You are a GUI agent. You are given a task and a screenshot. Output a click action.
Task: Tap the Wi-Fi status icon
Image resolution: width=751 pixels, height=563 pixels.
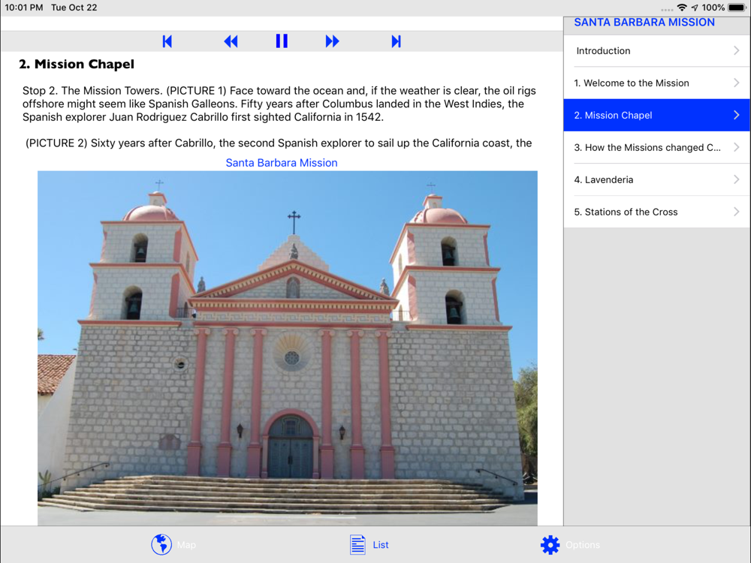click(x=682, y=8)
